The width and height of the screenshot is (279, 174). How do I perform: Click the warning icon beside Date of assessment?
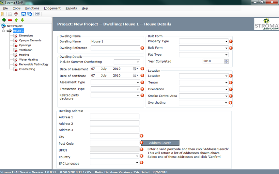[142, 69]
